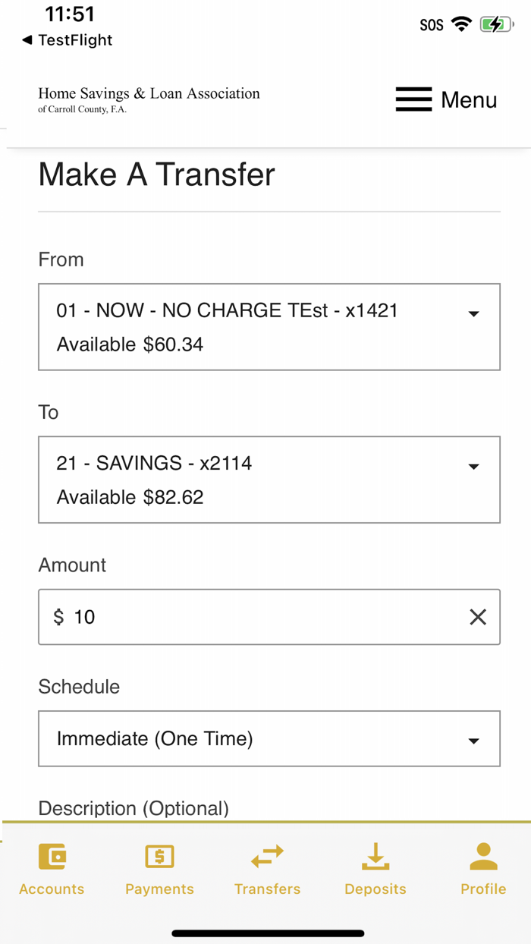
Task: Tap the clock showing 11:51
Action: [x=70, y=14]
